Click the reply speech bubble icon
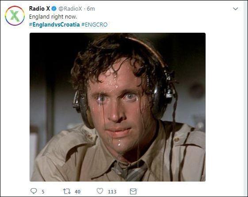This screenshot has height=197, width=248. tap(34, 191)
